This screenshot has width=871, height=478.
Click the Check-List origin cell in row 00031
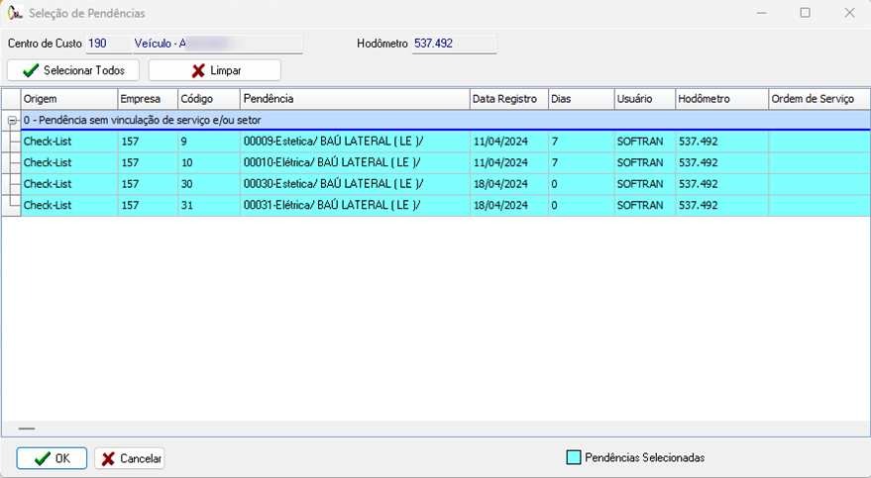[69, 205]
